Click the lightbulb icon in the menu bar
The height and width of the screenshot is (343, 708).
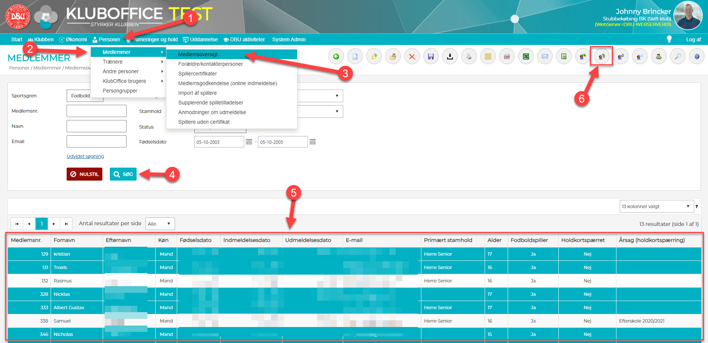point(669,39)
